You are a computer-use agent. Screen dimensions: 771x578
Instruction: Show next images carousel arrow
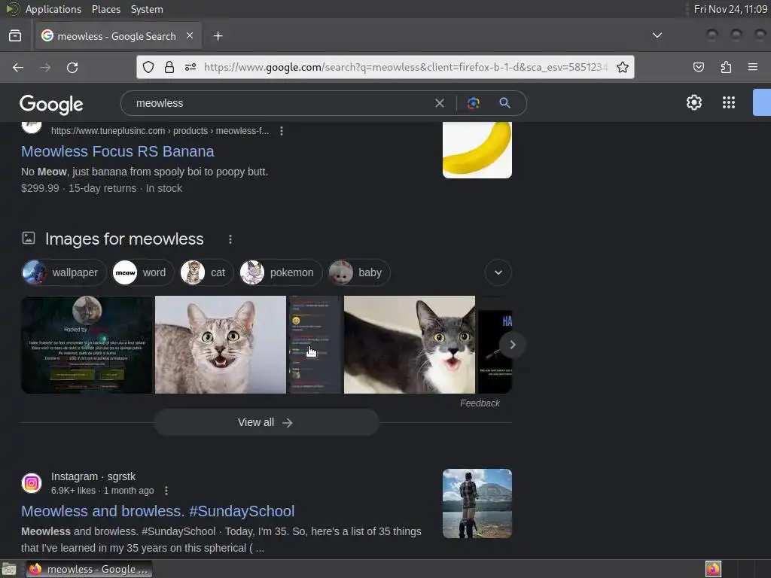pyautogui.click(x=512, y=345)
